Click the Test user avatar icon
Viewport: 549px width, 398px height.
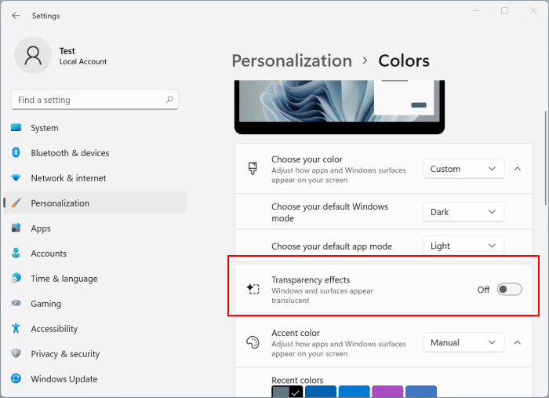click(x=33, y=56)
